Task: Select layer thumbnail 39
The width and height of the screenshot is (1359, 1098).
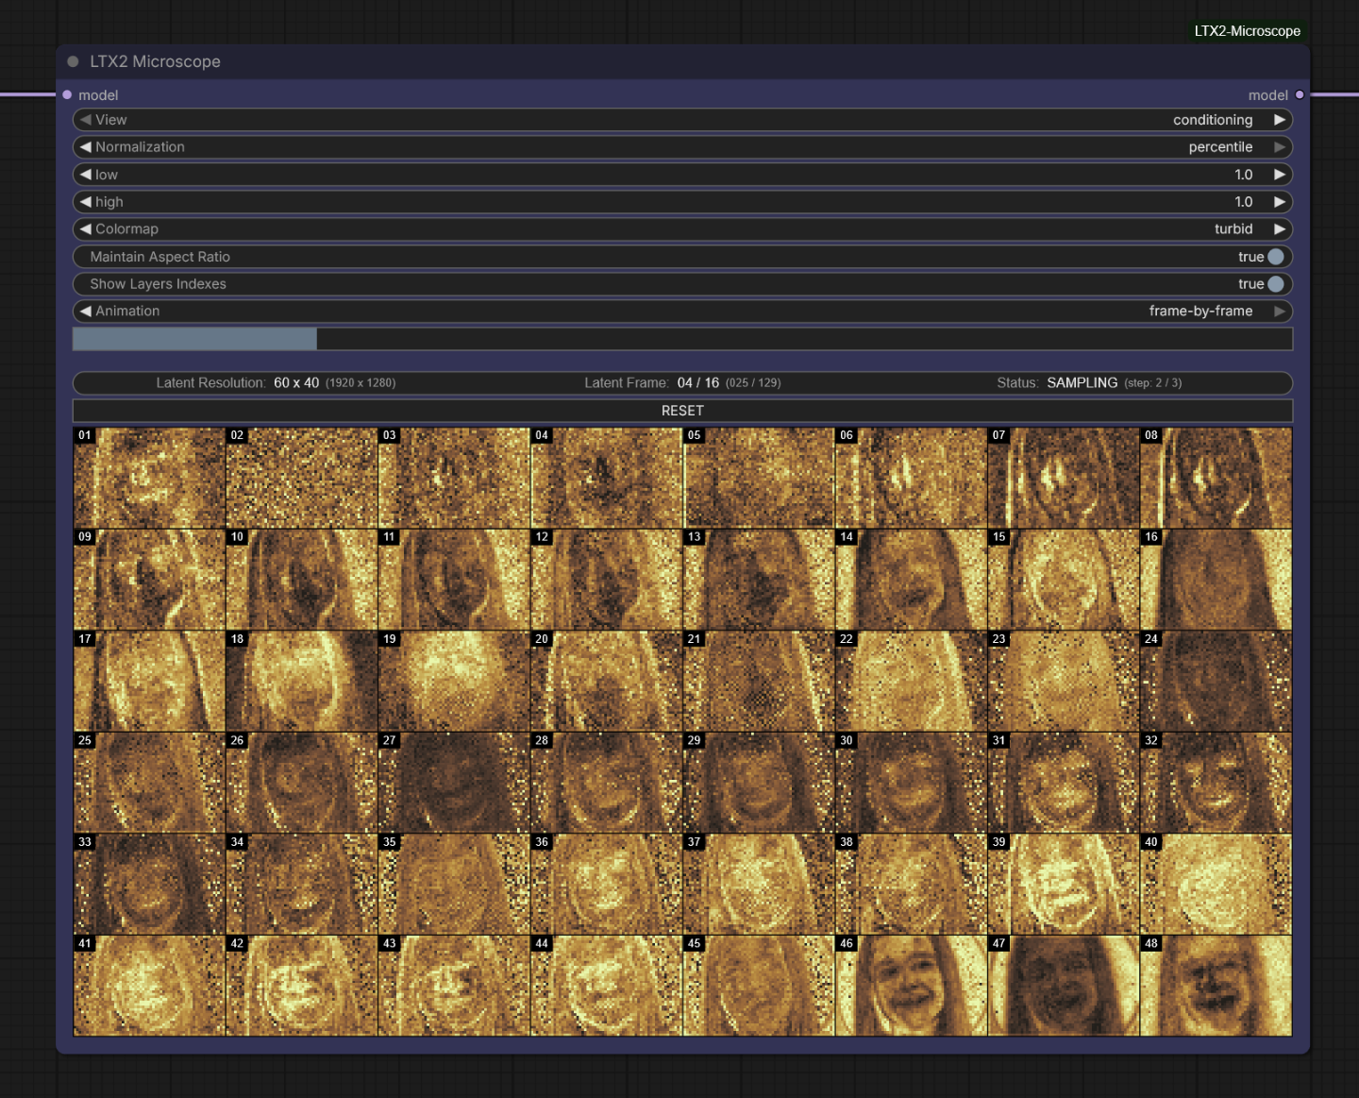Action: point(1064,885)
